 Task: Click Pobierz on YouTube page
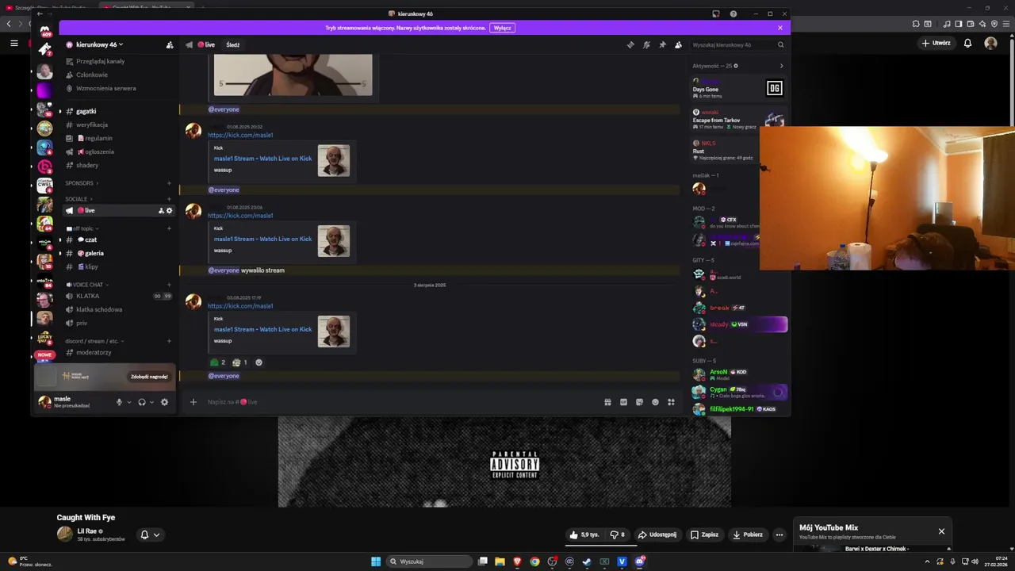(748, 535)
